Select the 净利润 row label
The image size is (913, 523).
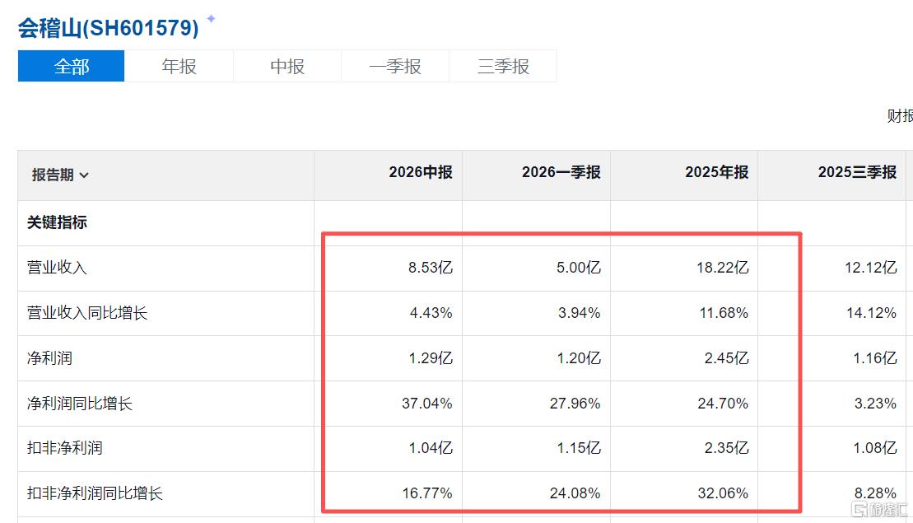point(49,357)
